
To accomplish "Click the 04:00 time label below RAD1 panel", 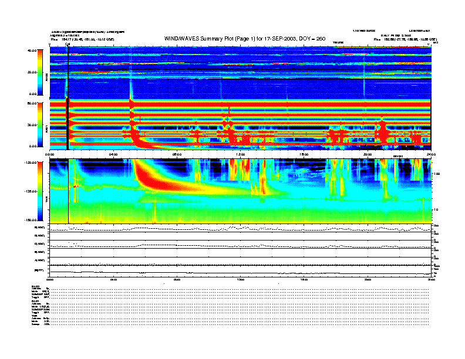I will coord(114,154).
